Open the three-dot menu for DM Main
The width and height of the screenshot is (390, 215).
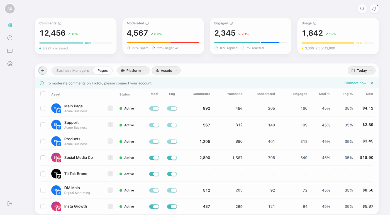[x=110, y=190]
